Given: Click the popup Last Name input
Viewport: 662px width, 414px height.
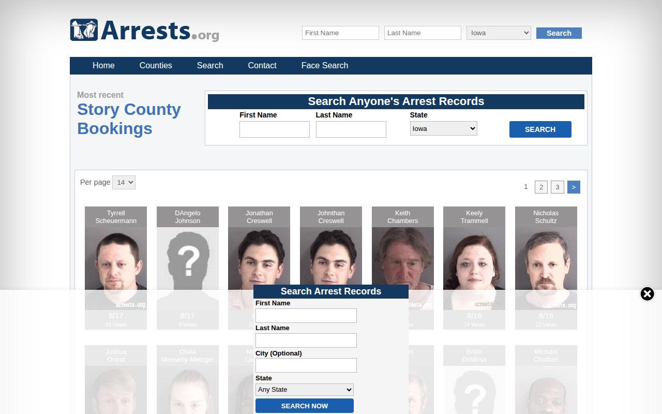Looking at the screenshot, I should click(x=306, y=341).
